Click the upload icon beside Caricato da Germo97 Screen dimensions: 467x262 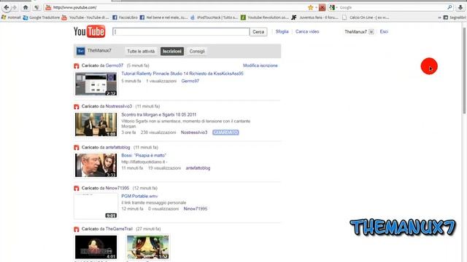click(x=77, y=65)
